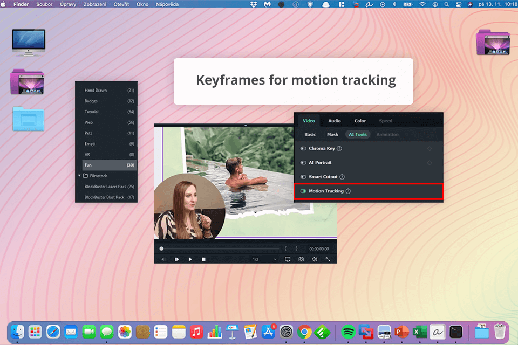Set the mark-in point with the left brace

[285, 249]
